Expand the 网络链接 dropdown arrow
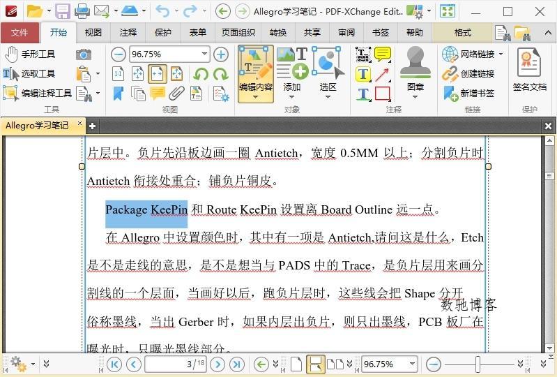Screen dimensions: 557x377 [x=501, y=54]
